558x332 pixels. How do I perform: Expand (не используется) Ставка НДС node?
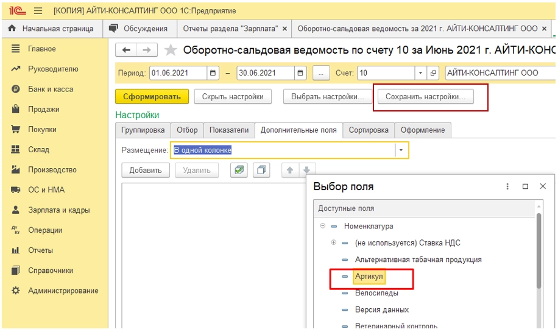[x=333, y=242]
